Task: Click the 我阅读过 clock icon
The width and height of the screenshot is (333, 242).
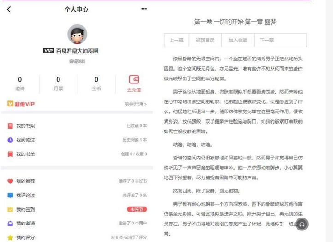Action: click(10, 140)
